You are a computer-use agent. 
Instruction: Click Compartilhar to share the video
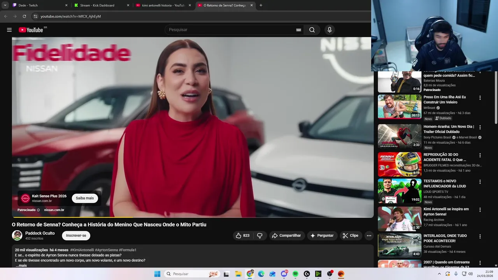pos(286,236)
